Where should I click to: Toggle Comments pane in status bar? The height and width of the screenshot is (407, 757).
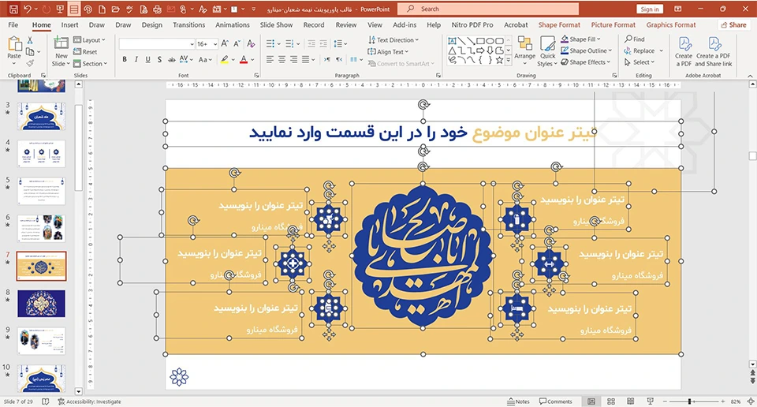point(556,401)
